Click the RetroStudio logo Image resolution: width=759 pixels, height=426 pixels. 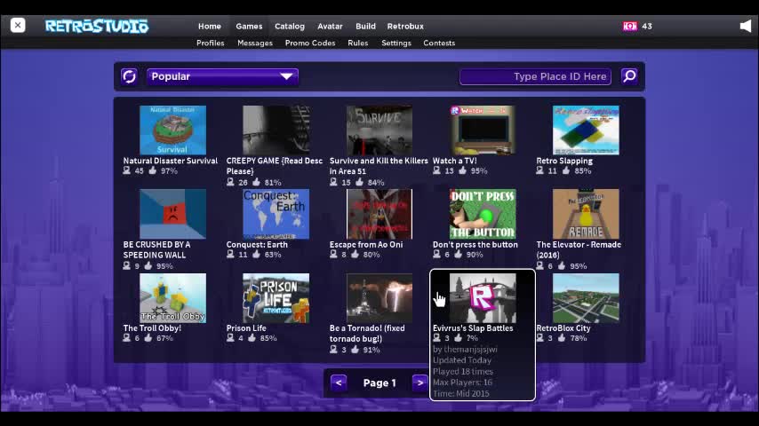coord(97,26)
